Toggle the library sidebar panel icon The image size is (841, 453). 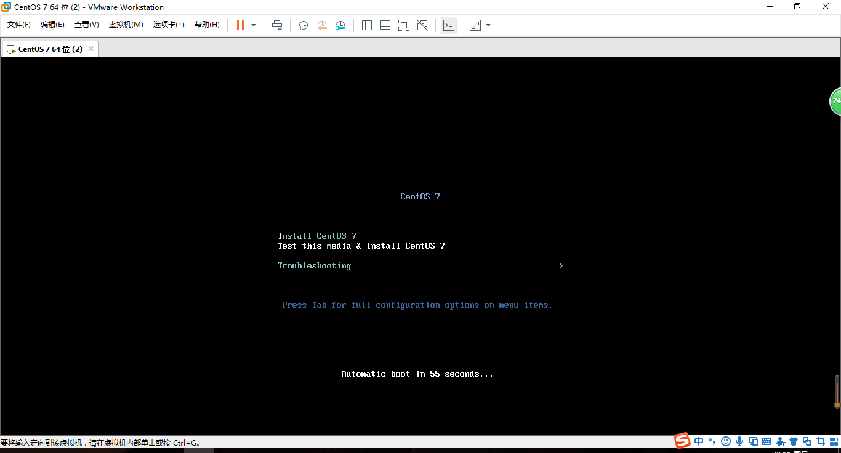click(367, 25)
